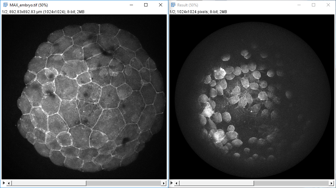
Task: Step to previous slice in MAX_embryo scrollbar
Action: [x=9, y=183]
